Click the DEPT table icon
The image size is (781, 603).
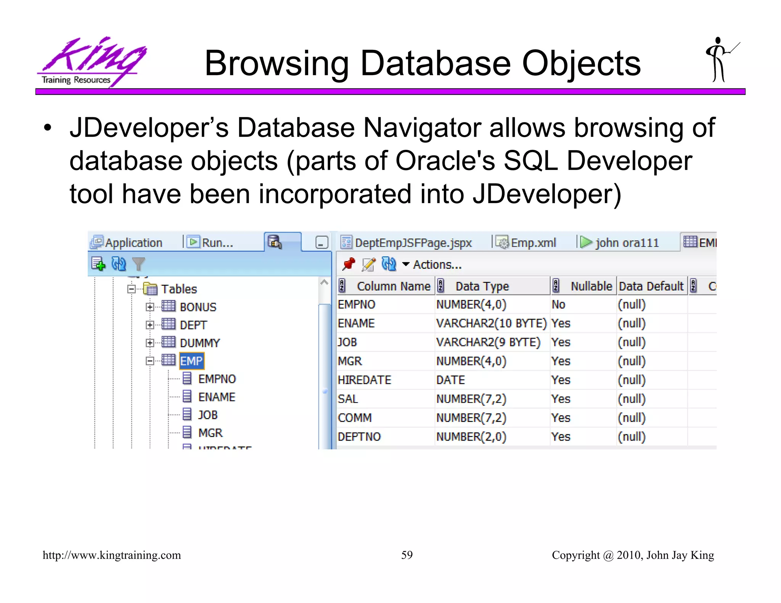coord(169,324)
